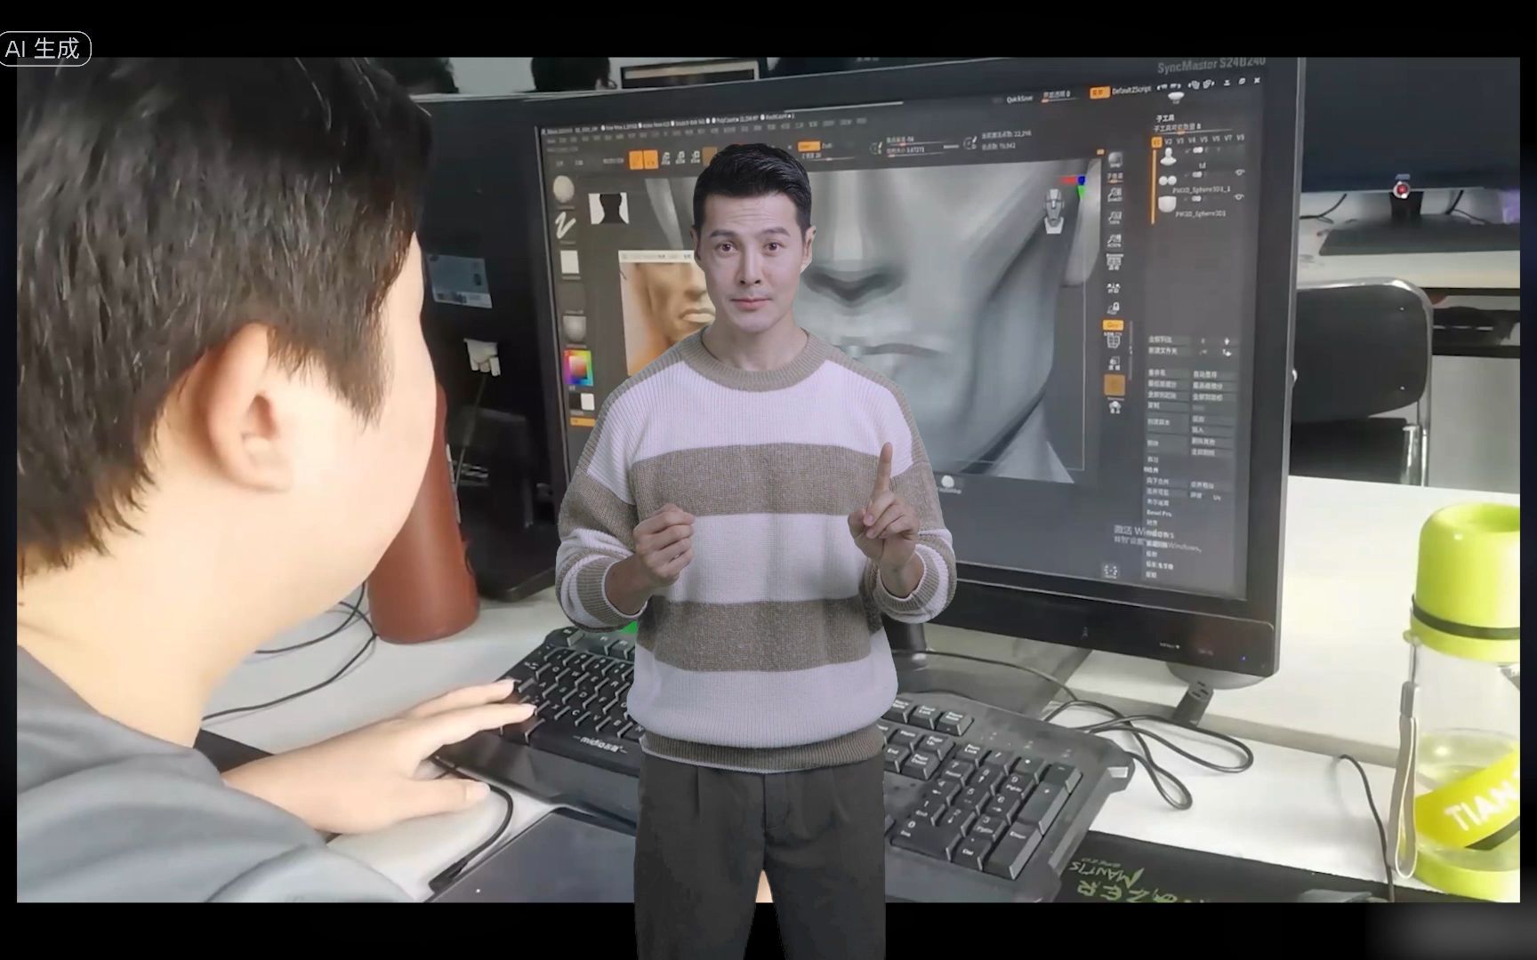Image resolution: width=1537 pixels, height=960 pixels.
Task: Select the bust subtool thumbnail
Action: point(1168,157)
